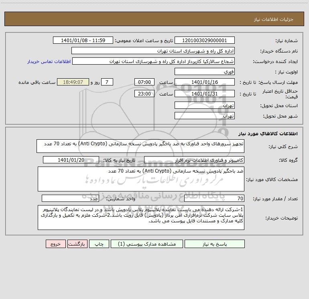309x299 pixels.
Task: Open مشاهده مدارک پیوستی (1) attachments
Action: pyautogui.click(x=147, y=244)
